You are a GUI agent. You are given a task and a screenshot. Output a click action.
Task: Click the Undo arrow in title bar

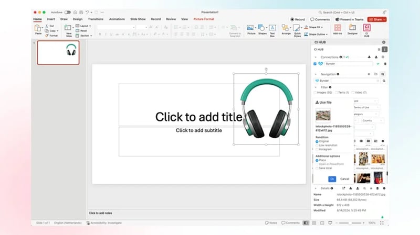[x=87, y=12]
